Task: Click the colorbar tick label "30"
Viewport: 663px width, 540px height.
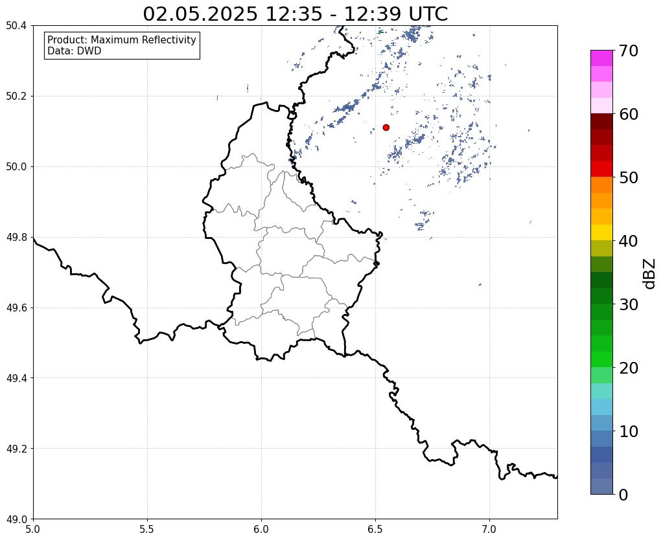Action: coord(629,304)
